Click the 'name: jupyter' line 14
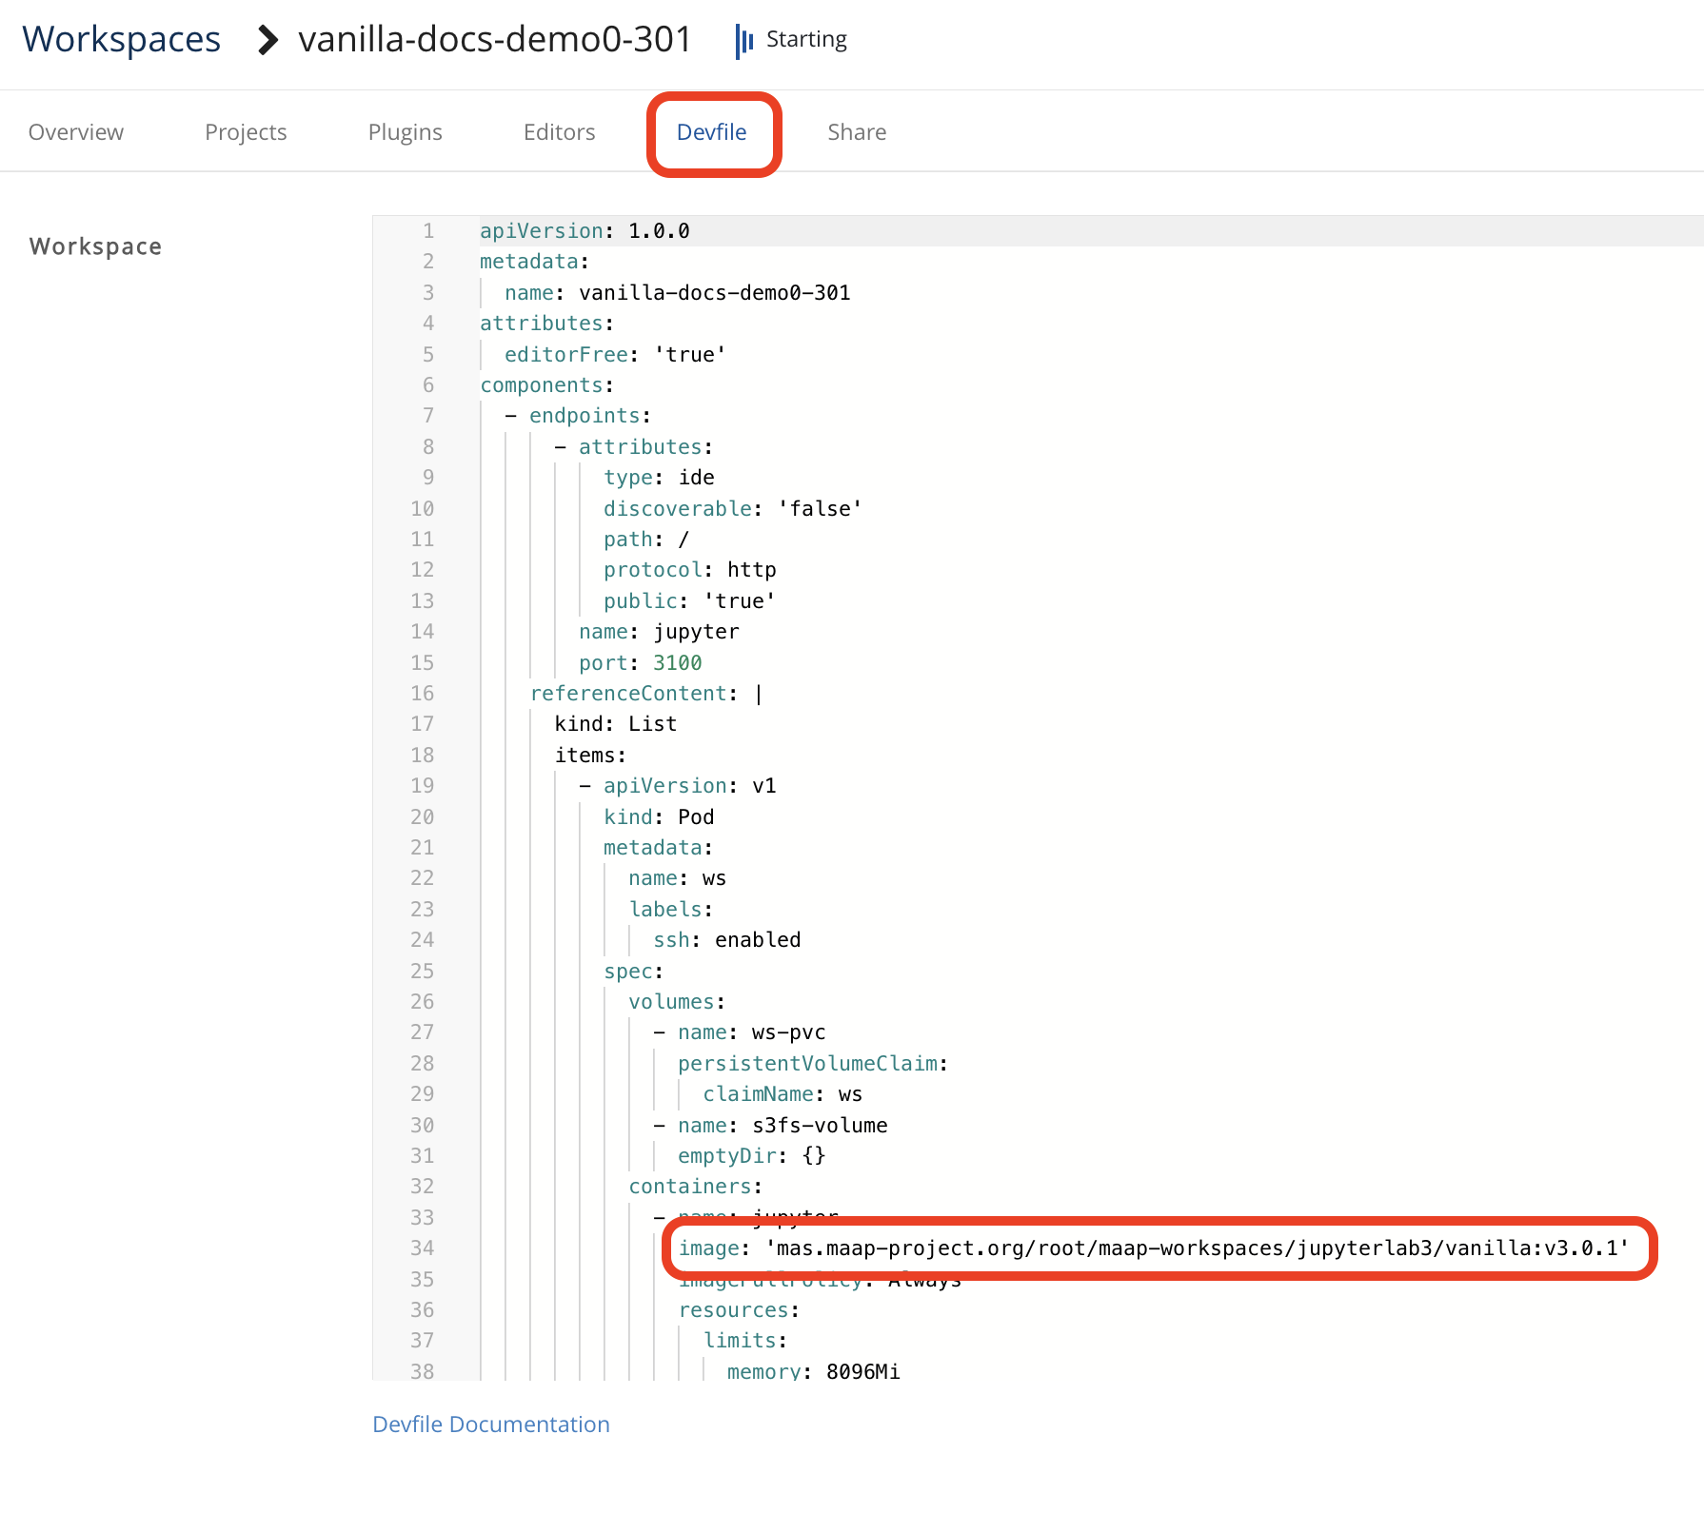This screenshot has width=1704, height=1513. 659,632
